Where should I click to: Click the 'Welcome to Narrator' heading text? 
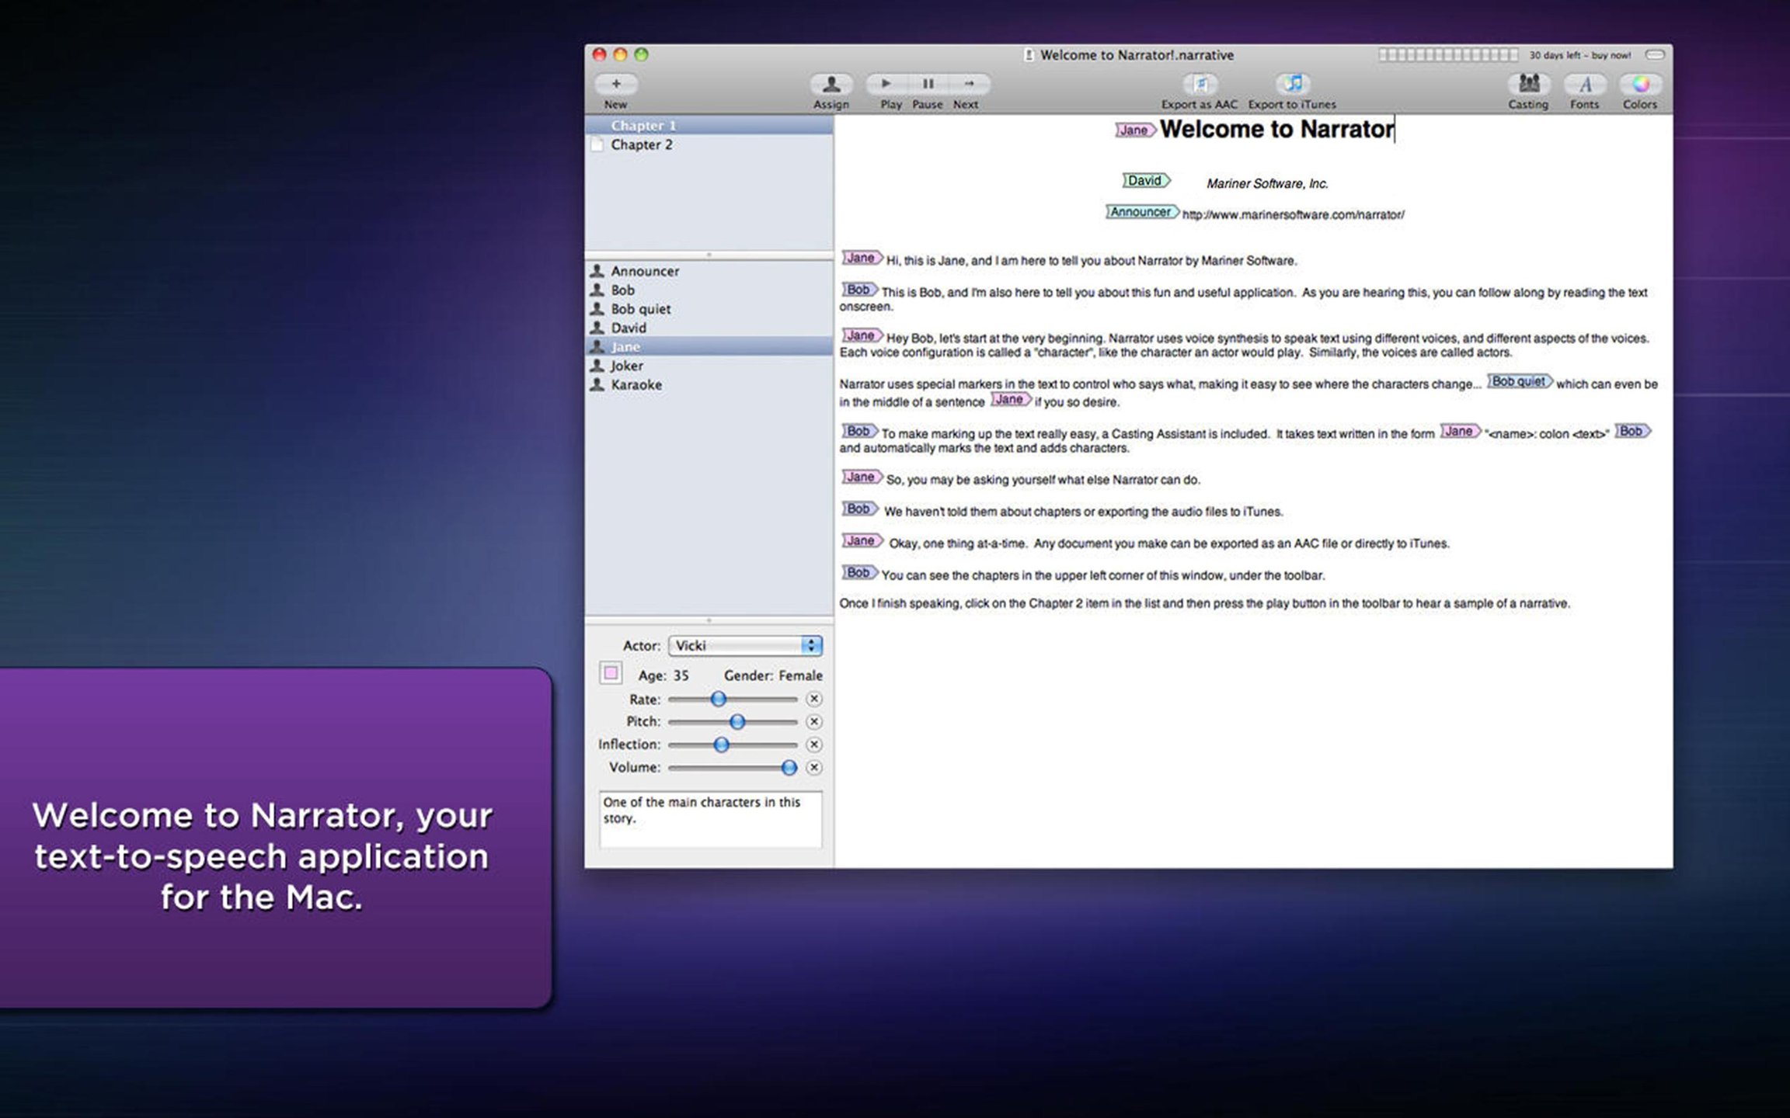1276,130
